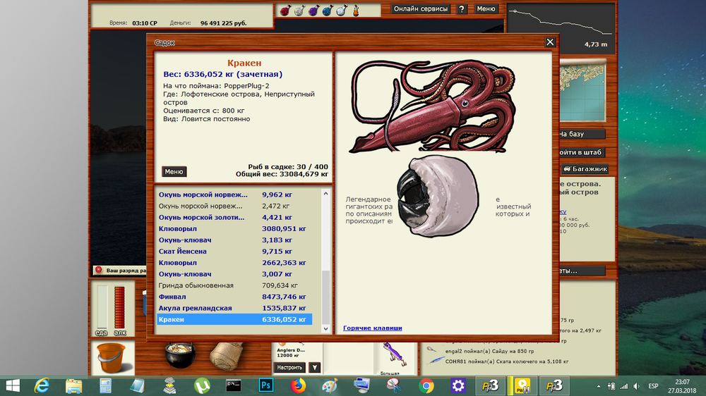Select the Окунь морской золоти... row
706x396 pixels.
tap(234, 217)
